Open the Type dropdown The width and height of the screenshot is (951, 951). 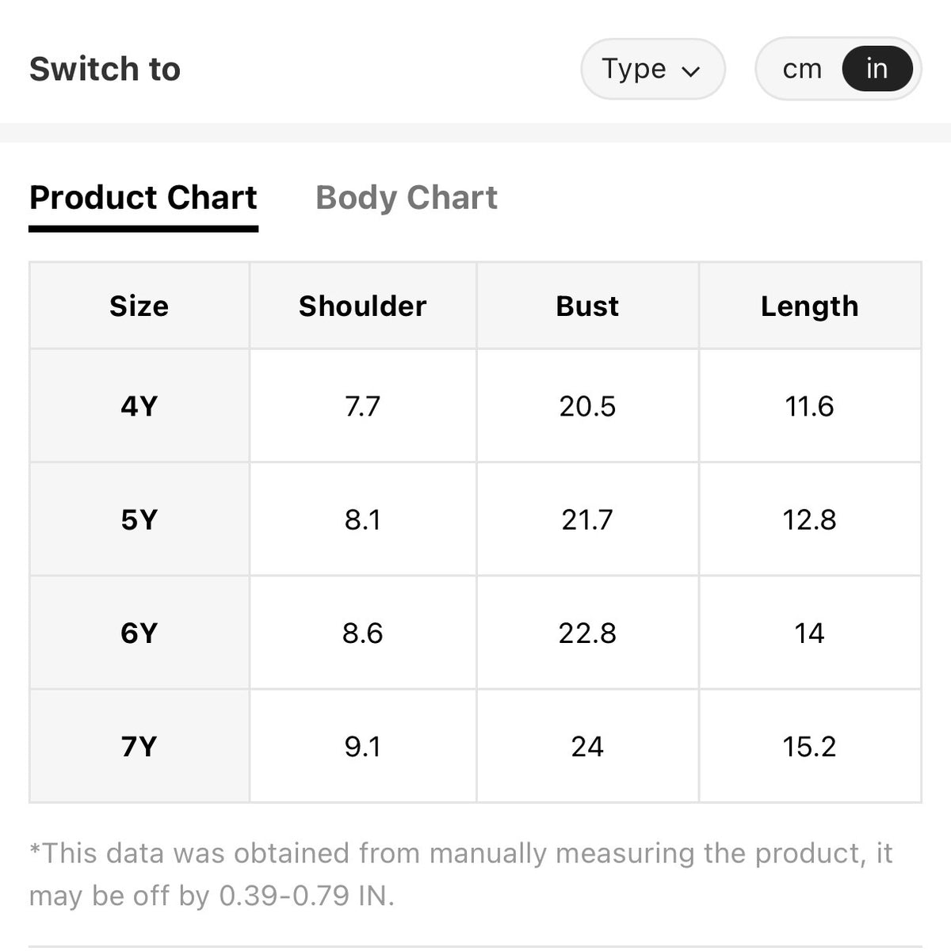pyautogui.click(x=653, y=69)
